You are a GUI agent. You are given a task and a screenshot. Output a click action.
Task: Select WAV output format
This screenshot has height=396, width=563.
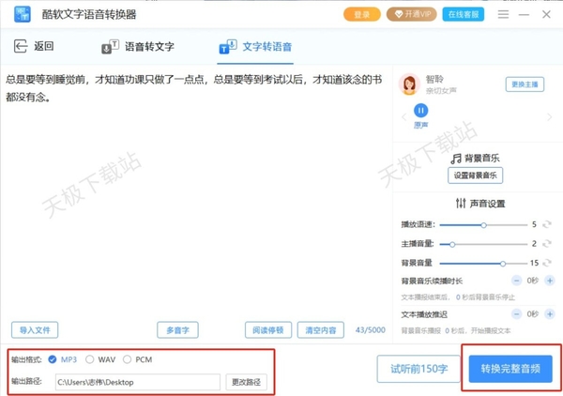click(x=90, y=359)
